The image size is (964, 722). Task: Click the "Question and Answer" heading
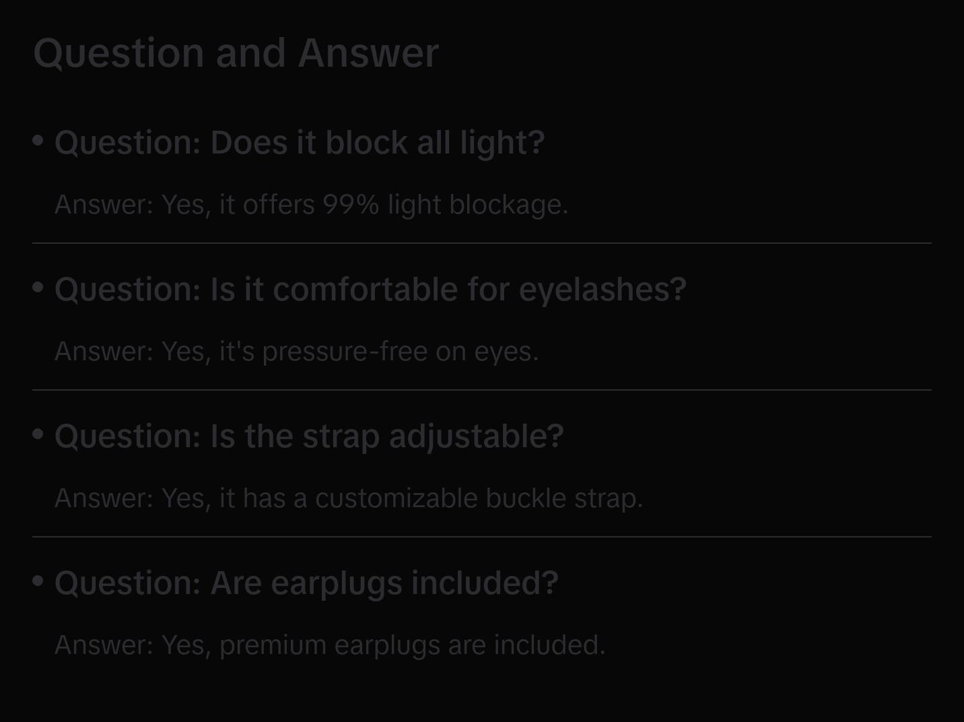coord(236,53)
